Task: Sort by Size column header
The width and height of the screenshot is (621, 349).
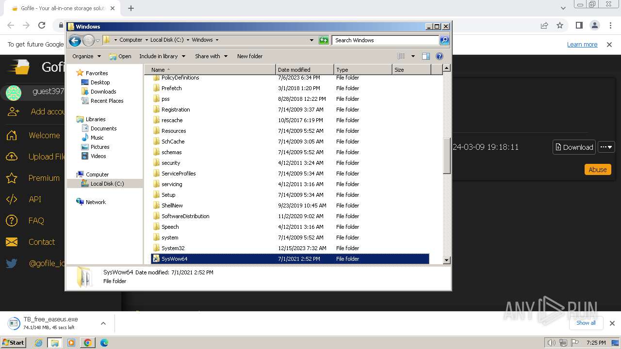Action: [x=411, y=70]
